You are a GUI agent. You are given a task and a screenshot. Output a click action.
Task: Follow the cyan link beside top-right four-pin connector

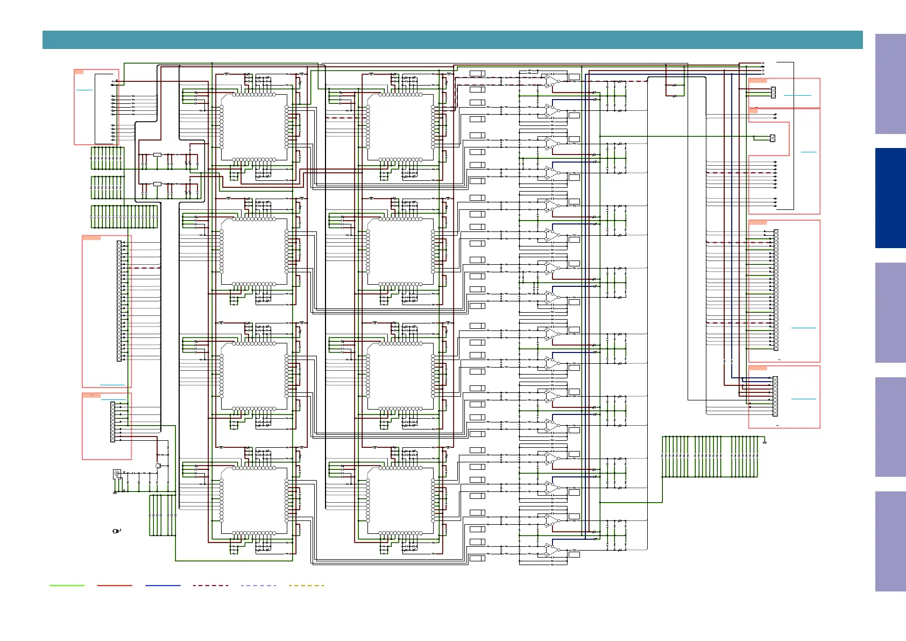tap(797, 95)
